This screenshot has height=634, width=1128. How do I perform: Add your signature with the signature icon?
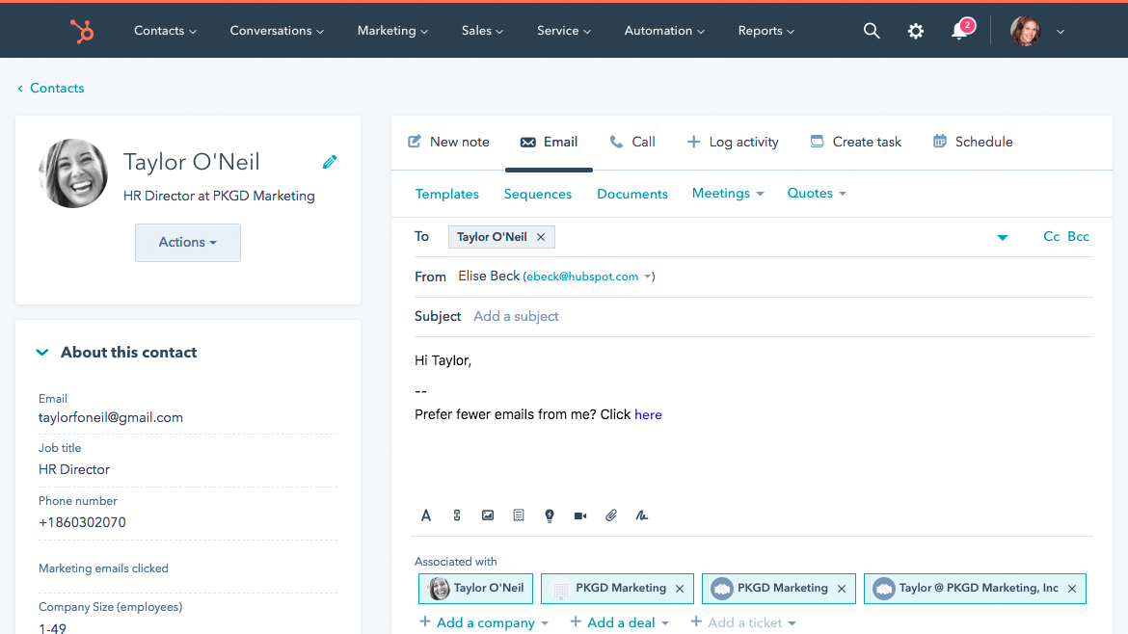pyautogui.click(x=641, y=515)
